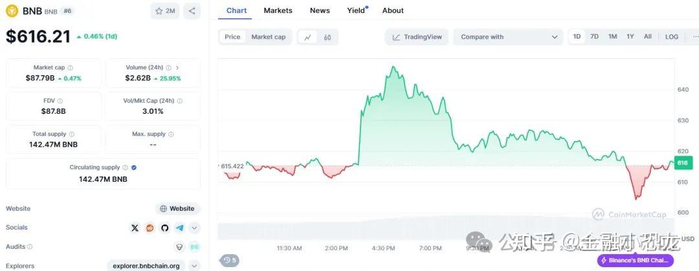Open BNB's GitHub repository icon
The width and height of the screenshot is (699, 271).
click(x=164, y=228)
